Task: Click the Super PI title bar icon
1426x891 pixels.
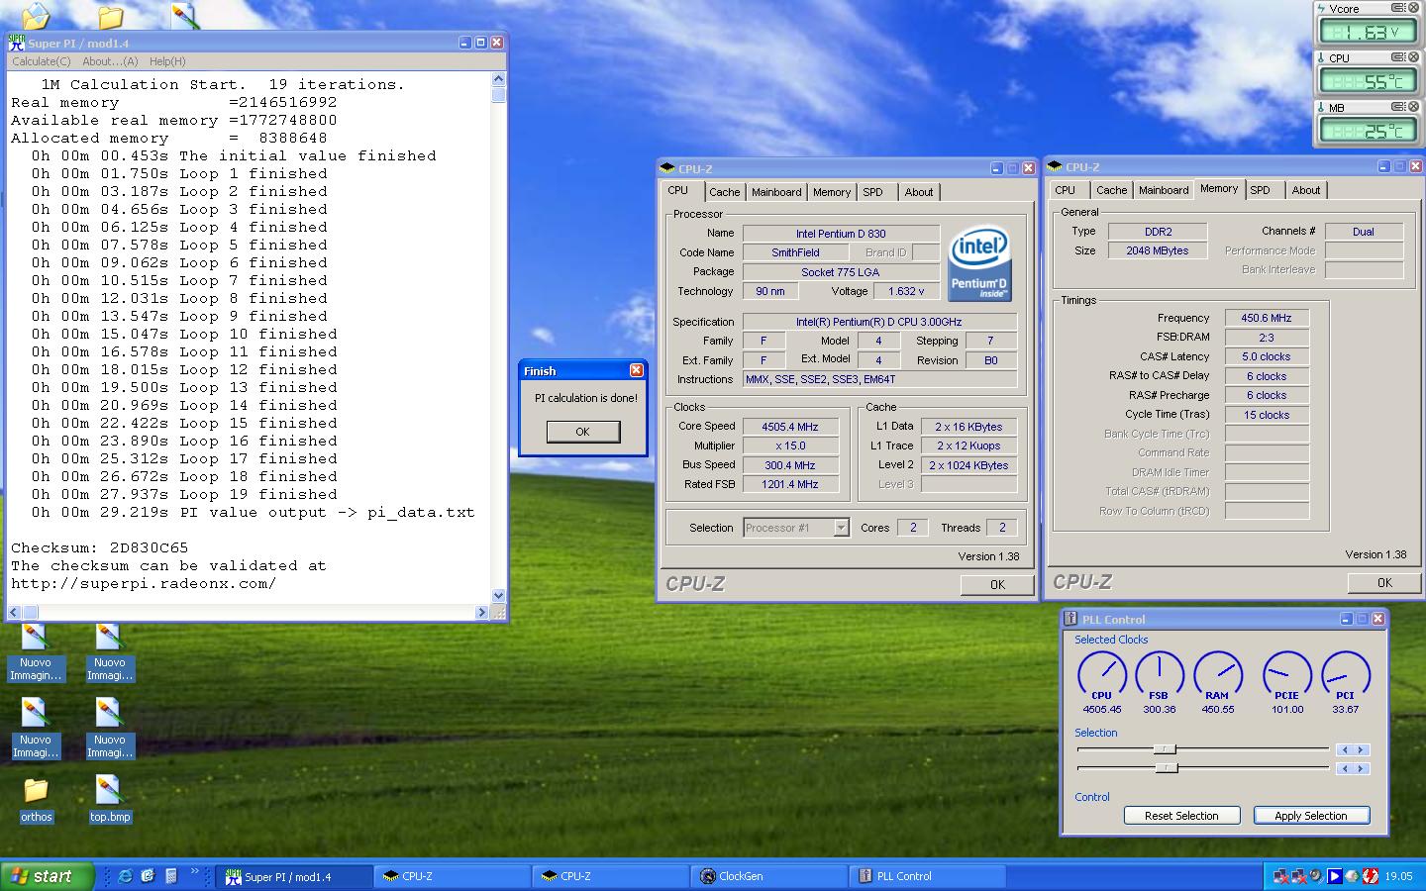Action: [16, 43]
